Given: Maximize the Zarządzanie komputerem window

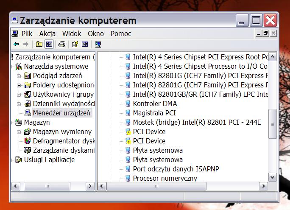Looking at the screenshot, I should 256,20.
